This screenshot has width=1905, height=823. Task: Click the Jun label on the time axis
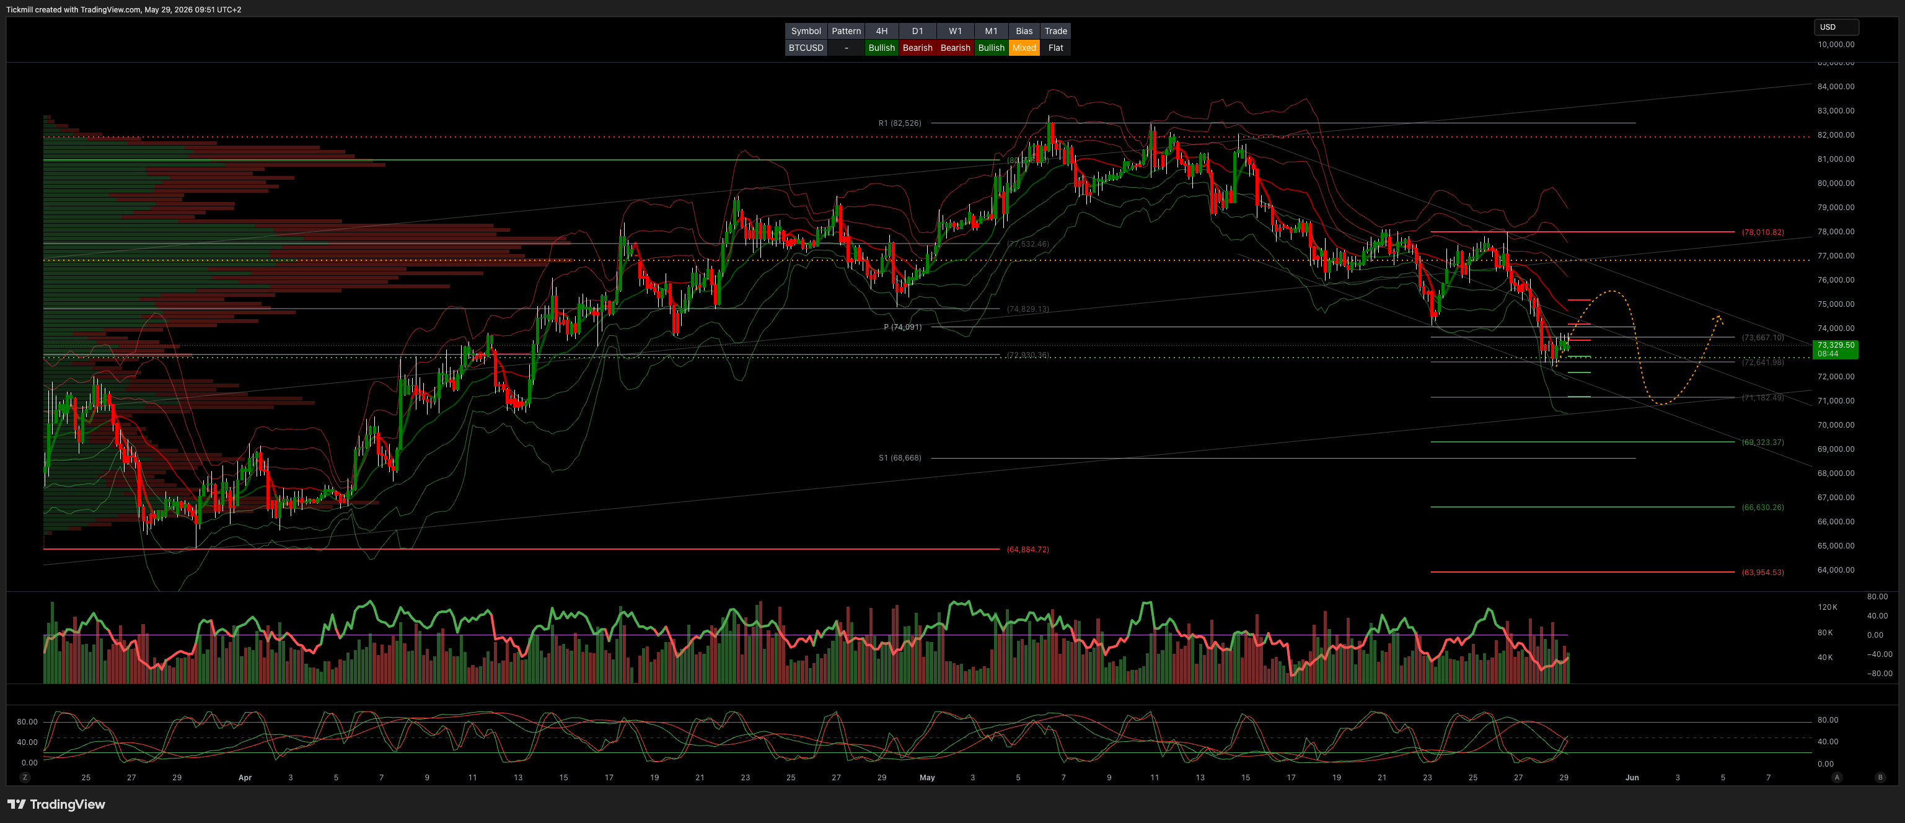coord(1632,777)
